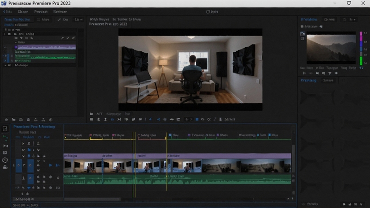Viewport: 370px width, 208px height.
Task: Click the microphone icon in the audio track header
Action: point(24,178)
